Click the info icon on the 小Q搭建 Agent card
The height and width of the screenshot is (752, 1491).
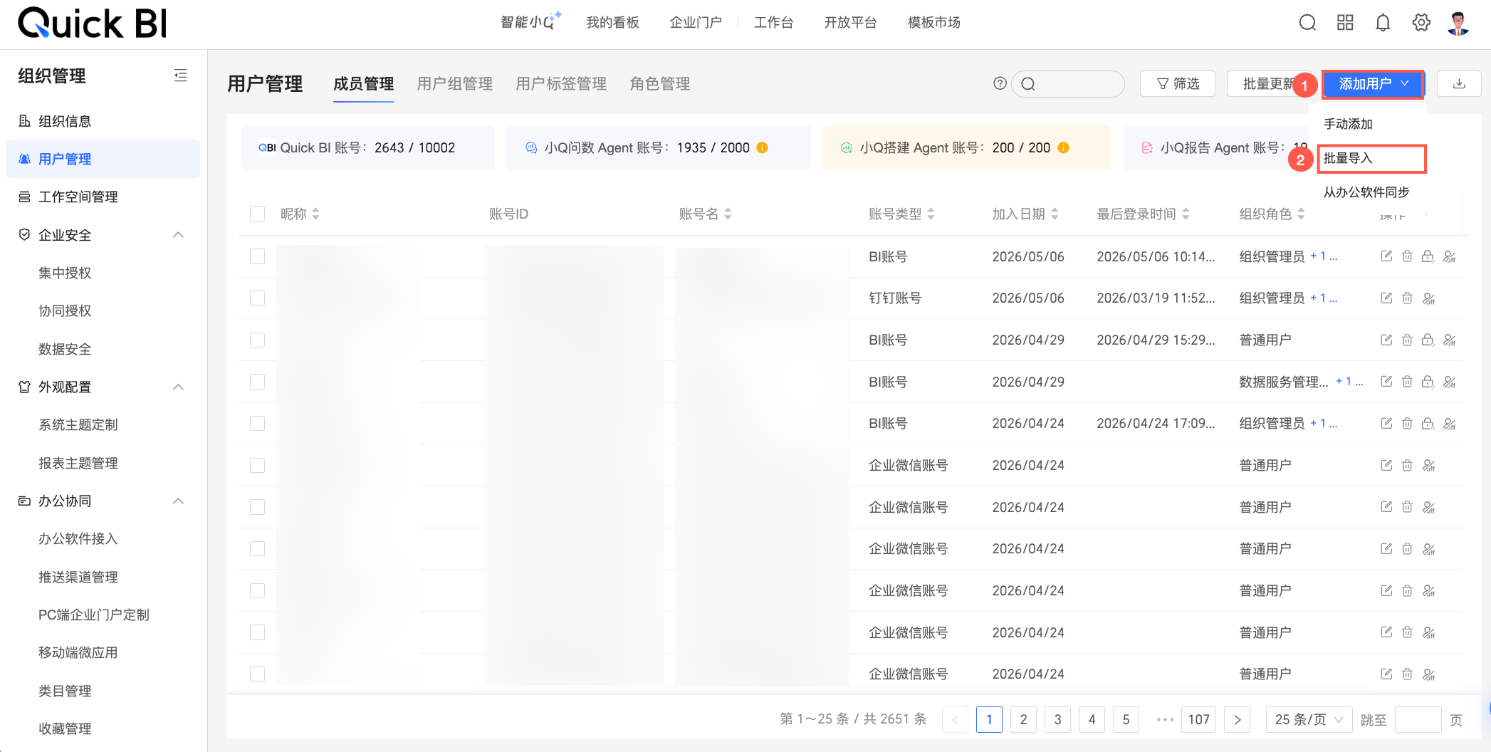coord(1063,147)
